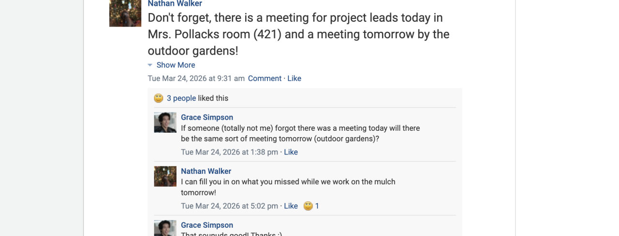Like Nathan Walker's reply about the mulch
The width and height of the screenshot is (619, 236).
coord(291,206)
